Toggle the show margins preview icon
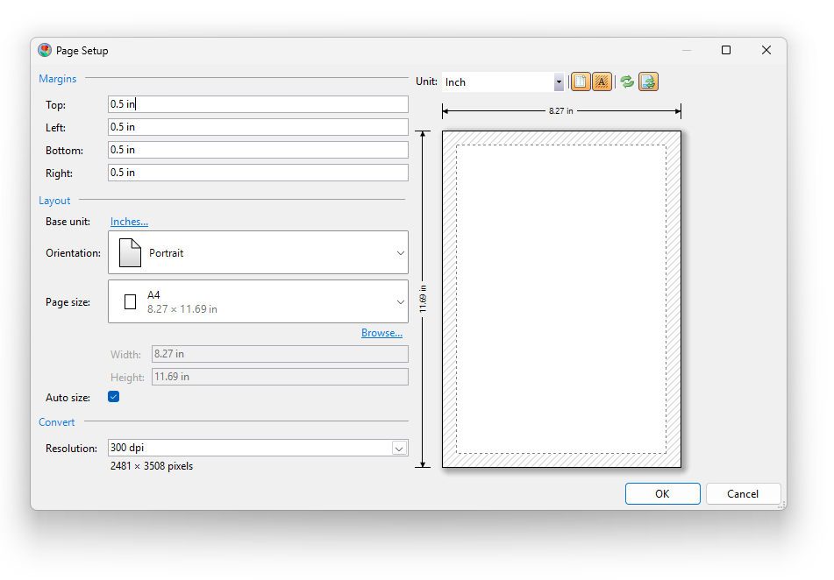This screenshot has width=834, height=580. pos(581,81)
